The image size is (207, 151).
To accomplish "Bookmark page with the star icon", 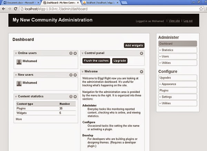I will tap(201, 9).
